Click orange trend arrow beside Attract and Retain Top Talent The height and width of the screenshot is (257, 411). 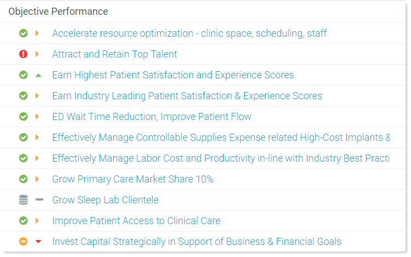click(x=37, y=54)
